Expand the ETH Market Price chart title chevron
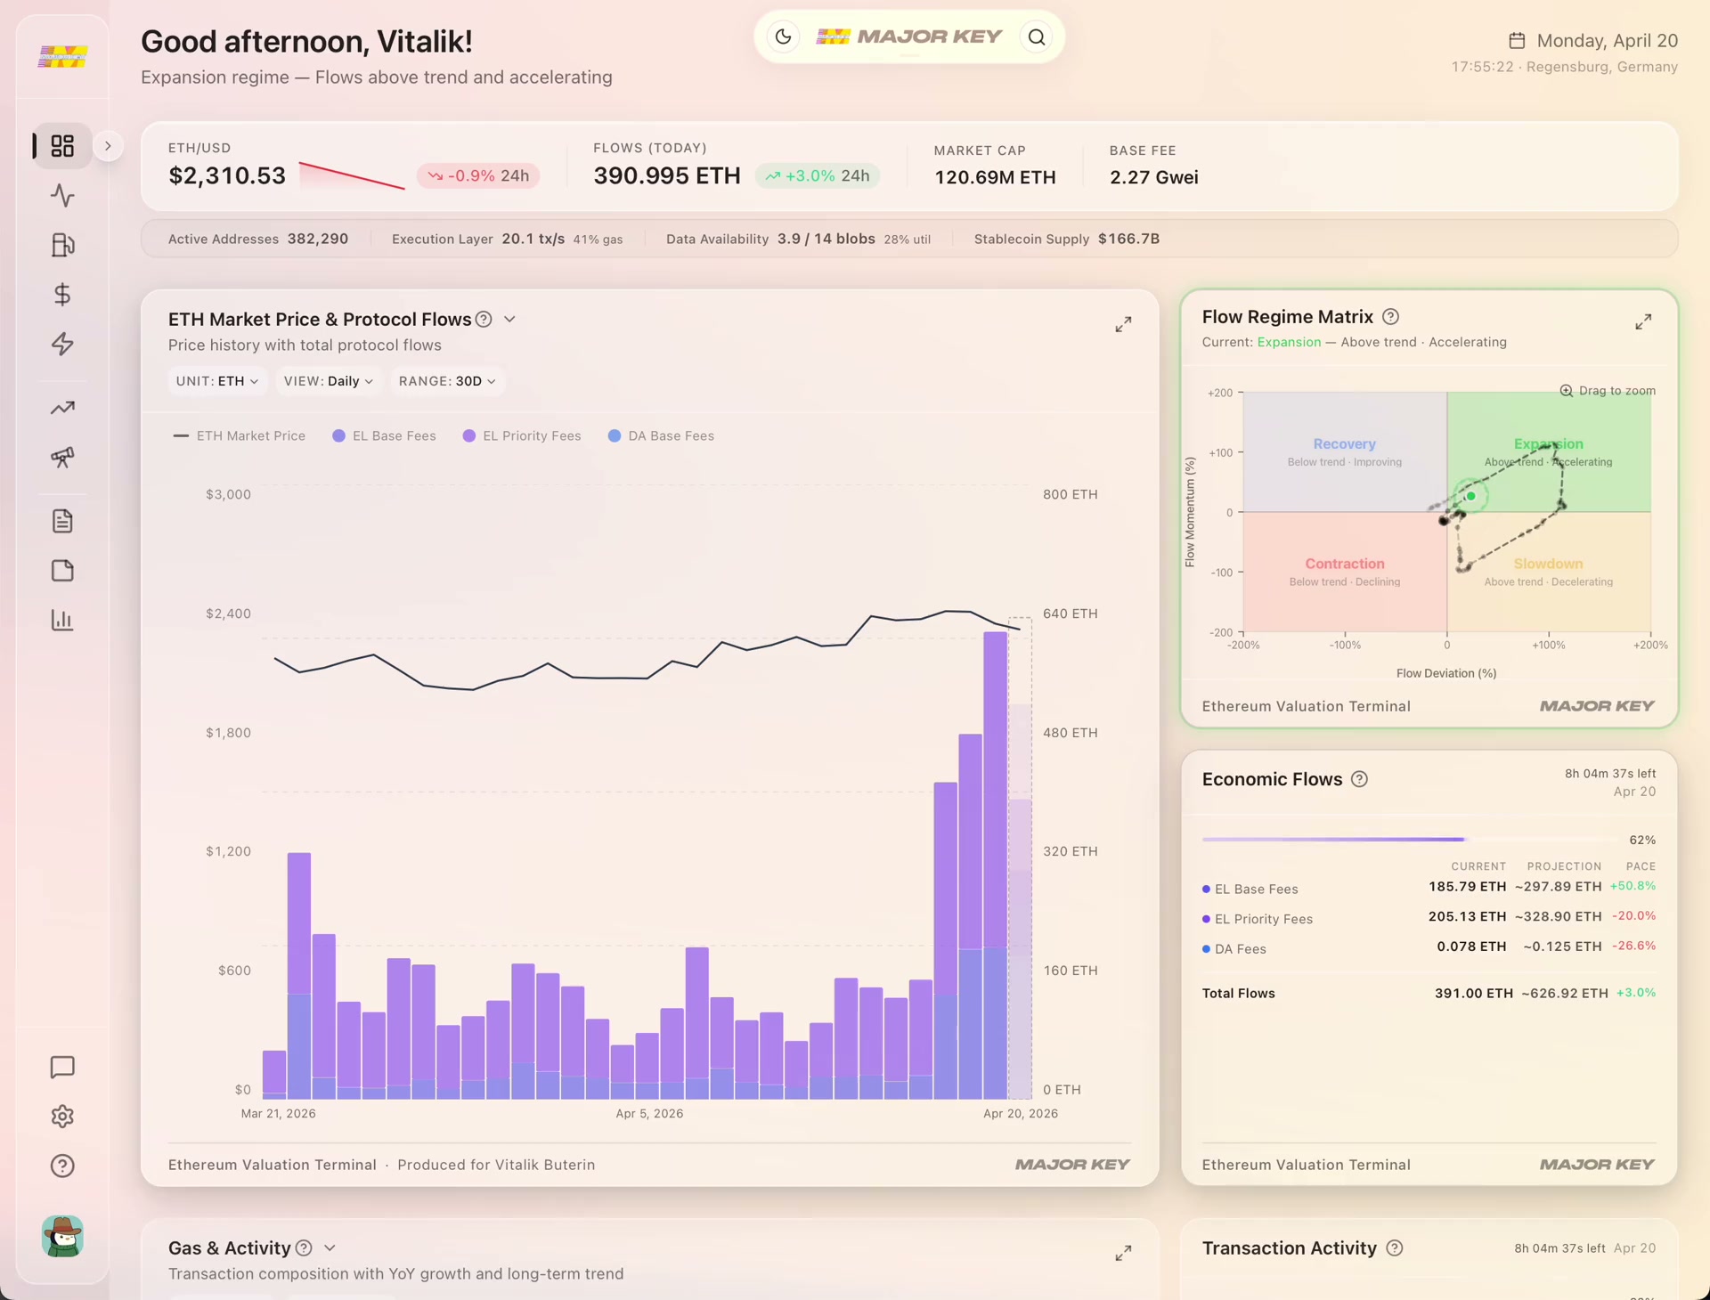This screenshot has width=1710, height=1300. pyautogui.click(x=510, y=319)
